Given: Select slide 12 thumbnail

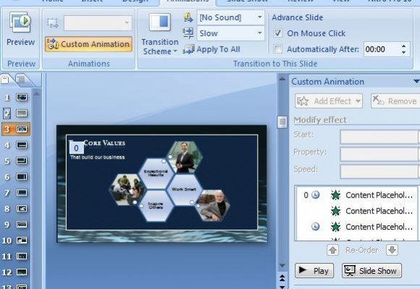Looking at the screenshot, I should pyautogui.click(x=22, y=272).
